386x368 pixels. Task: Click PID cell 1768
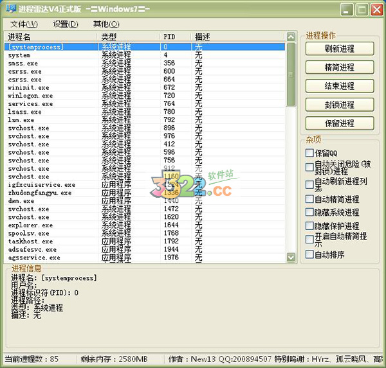click(x=171, y=233)
